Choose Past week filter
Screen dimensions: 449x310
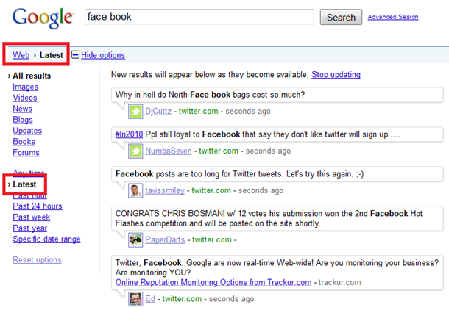32,217
